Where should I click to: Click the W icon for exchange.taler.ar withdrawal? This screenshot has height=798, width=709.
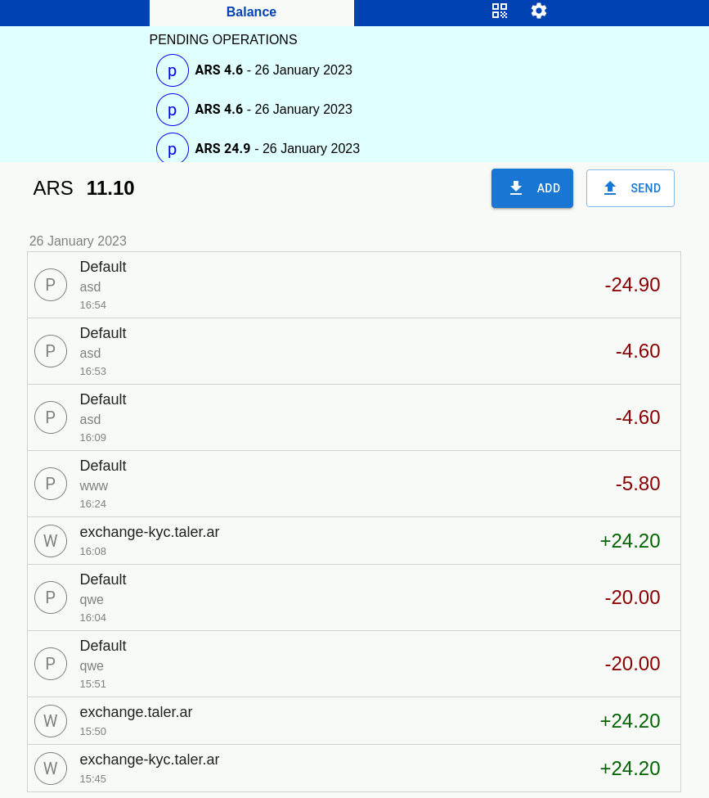tap(51, 721)
